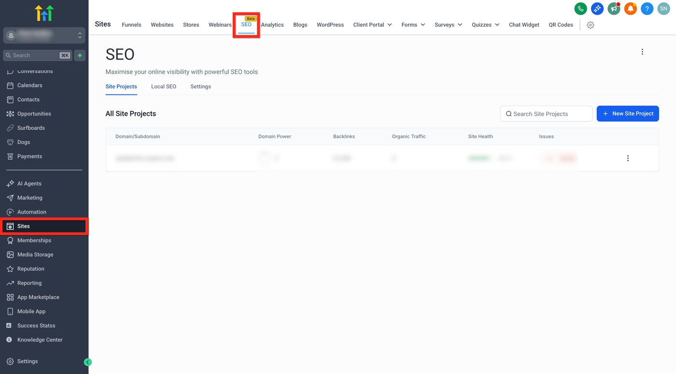Open Sites in the sidebar
This screenshot has height=374, width=676.
click(44, 226)
